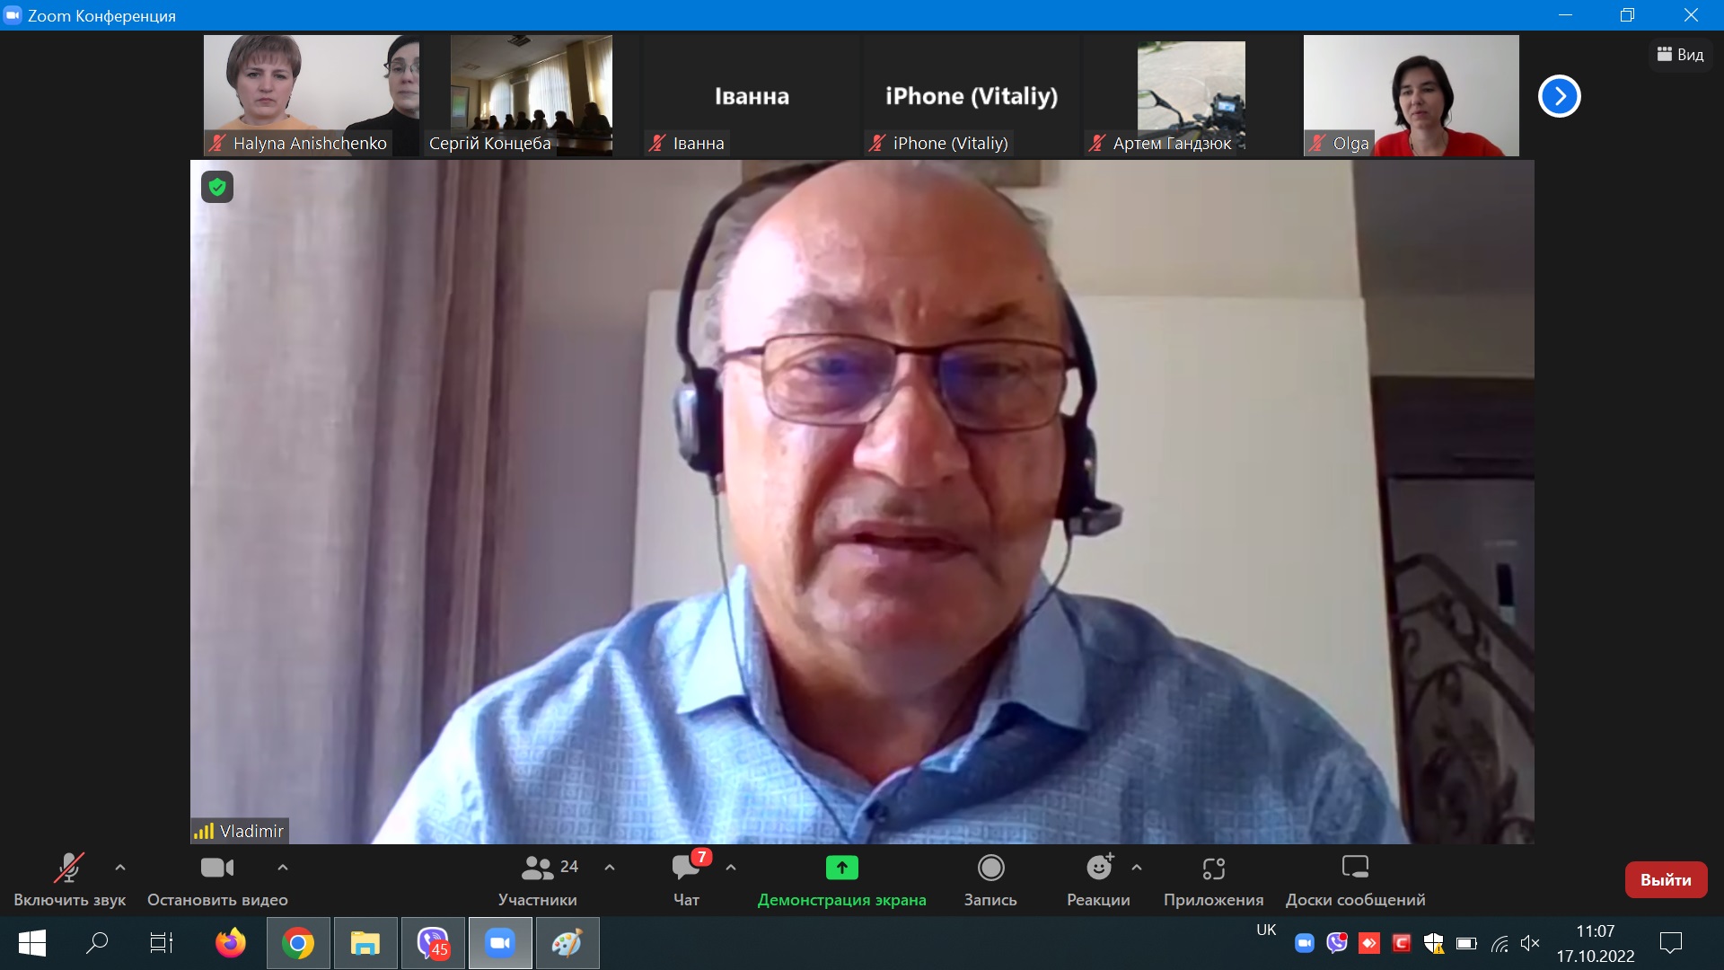Click muted mic icon on iPhone (Vitaliy)

point(877,143)
